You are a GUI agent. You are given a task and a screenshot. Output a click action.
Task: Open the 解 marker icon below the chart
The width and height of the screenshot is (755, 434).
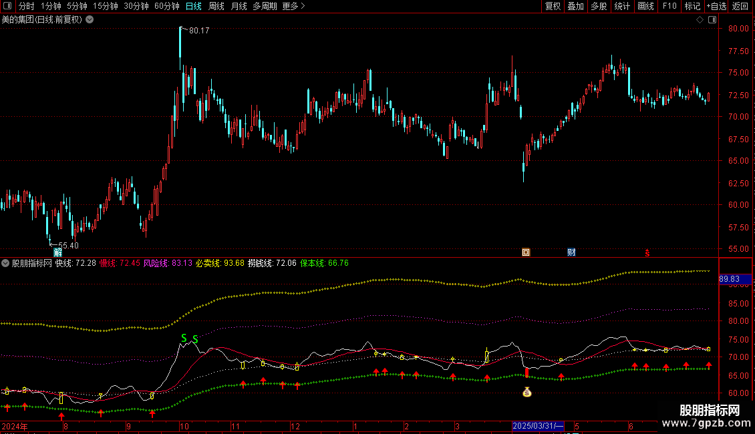(x=57, y=252)
